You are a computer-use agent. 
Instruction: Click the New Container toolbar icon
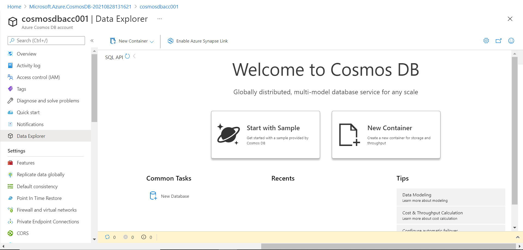pos(113,41)
